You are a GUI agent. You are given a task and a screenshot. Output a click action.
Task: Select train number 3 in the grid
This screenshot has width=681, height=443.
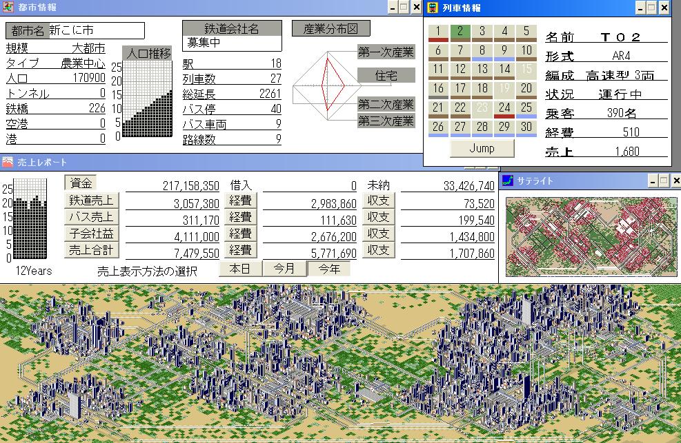(x=482, y=32)
